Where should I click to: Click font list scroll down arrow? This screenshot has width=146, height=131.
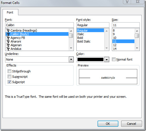pyautogui.click(x=71, y=48)
